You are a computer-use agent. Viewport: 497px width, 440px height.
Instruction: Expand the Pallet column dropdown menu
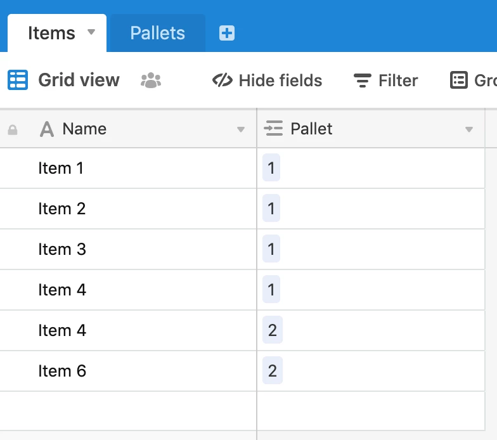pyautogui.click(x=469, y=130)
